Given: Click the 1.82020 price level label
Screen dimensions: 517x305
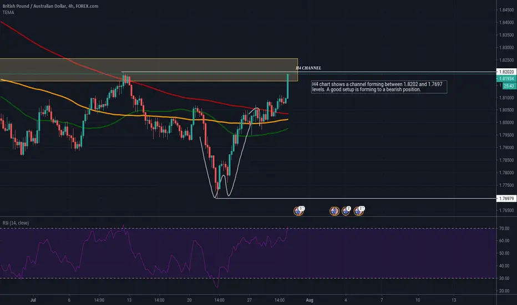Looking at the screenshot, I should (506, 72).
